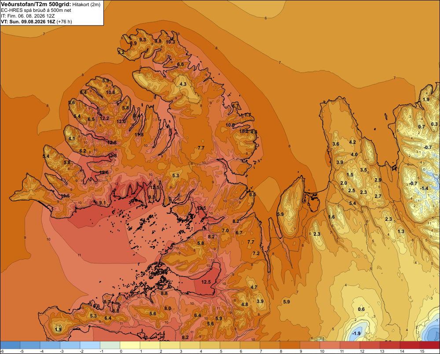Viewport: 440px width, 354px height.
Task: Click the 7 to 8 orange legend swatch
Action: (x=270, y=345)
